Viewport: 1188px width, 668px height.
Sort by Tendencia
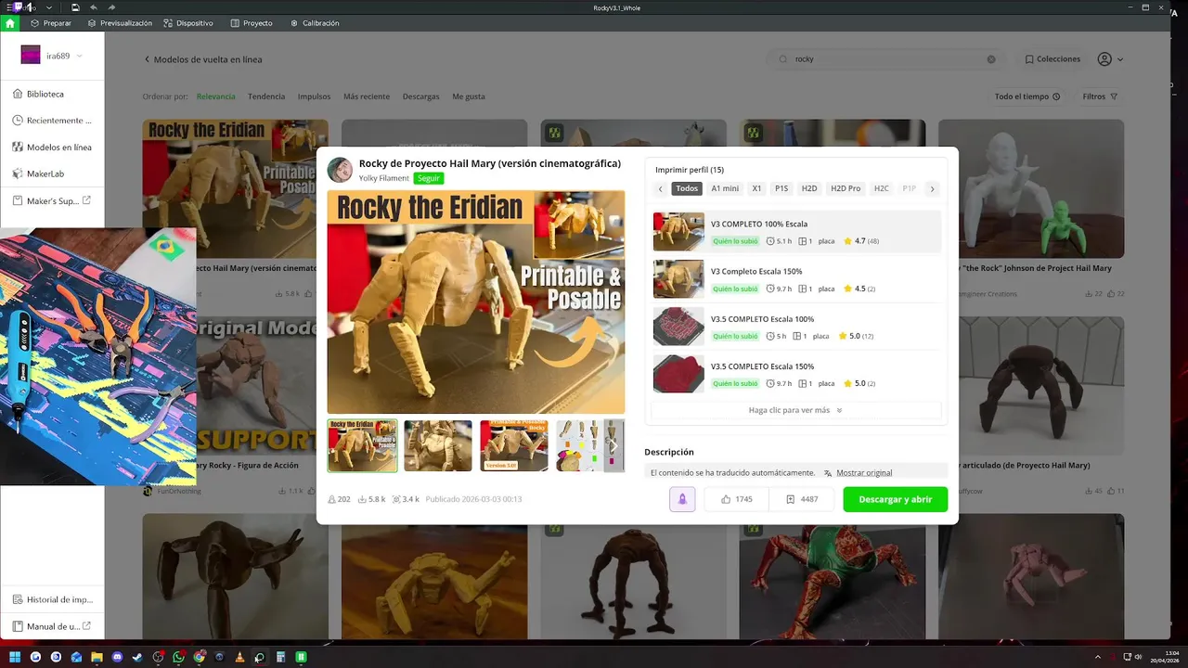(266, 96)
